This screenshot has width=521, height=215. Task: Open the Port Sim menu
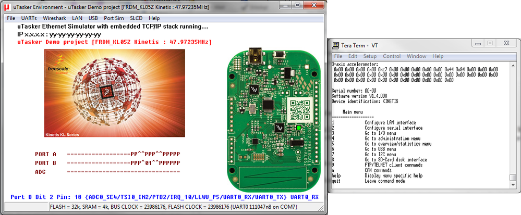114,18
